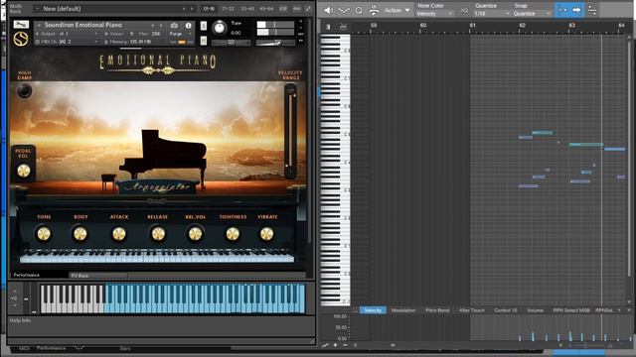Click the audition notes speaker icon
Viewport: 636px width, 357px height.
(x=328, y=10)
